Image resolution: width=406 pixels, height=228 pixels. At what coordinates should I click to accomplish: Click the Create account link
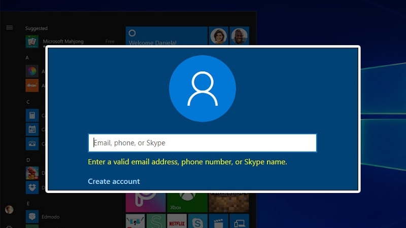click(114, 181)
